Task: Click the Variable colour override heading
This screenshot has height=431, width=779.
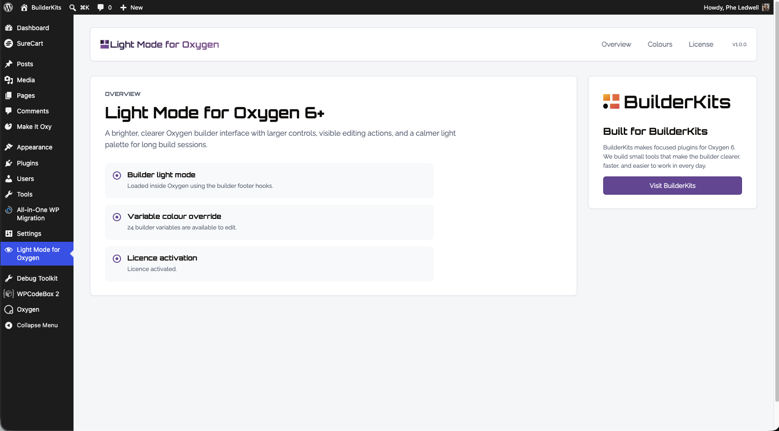Action: tap(174, 216)
